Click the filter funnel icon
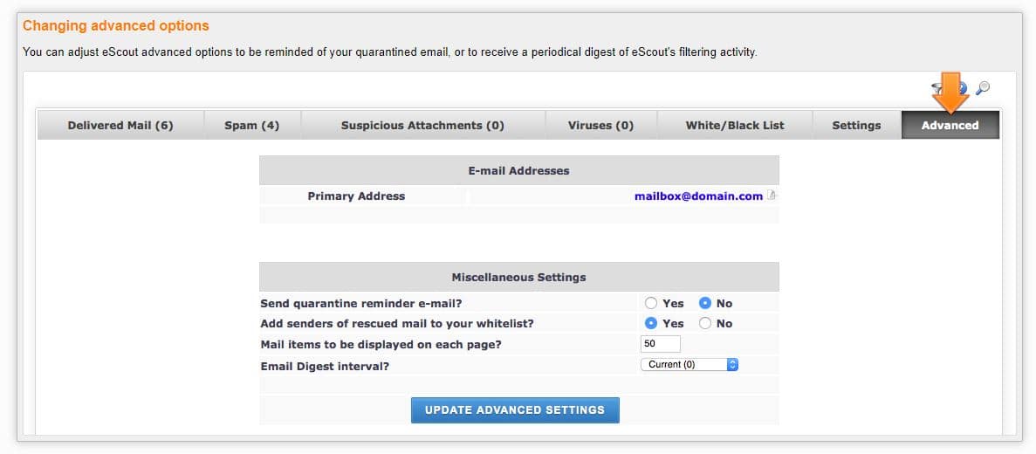The height and width of the screenshot is (454, 1036). coord(938,87)
